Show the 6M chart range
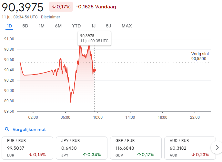The image size is (222, 162). click(58, 26)
